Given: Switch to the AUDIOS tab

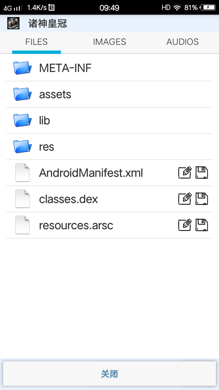Looking at the screenshot, I should pos(182,42).
